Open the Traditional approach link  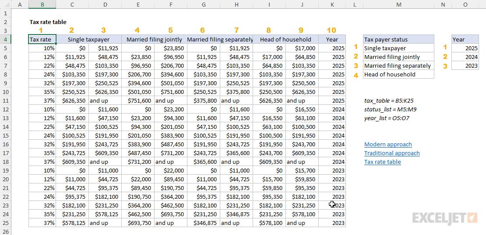392,153
